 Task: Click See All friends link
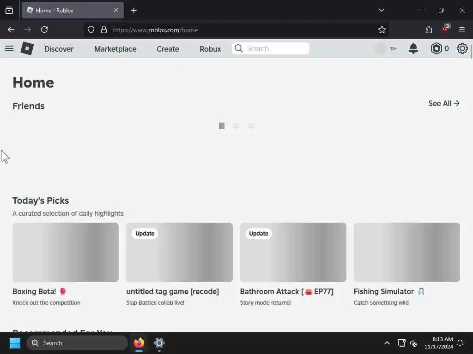pos(444,103)
